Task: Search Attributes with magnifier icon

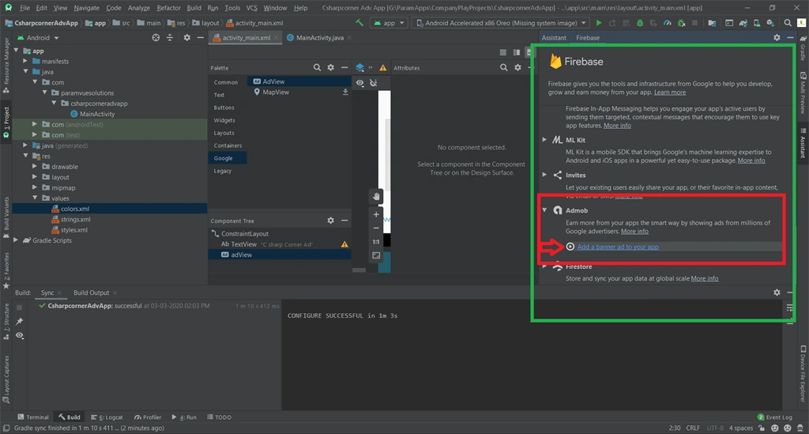Action: (503, 68)
